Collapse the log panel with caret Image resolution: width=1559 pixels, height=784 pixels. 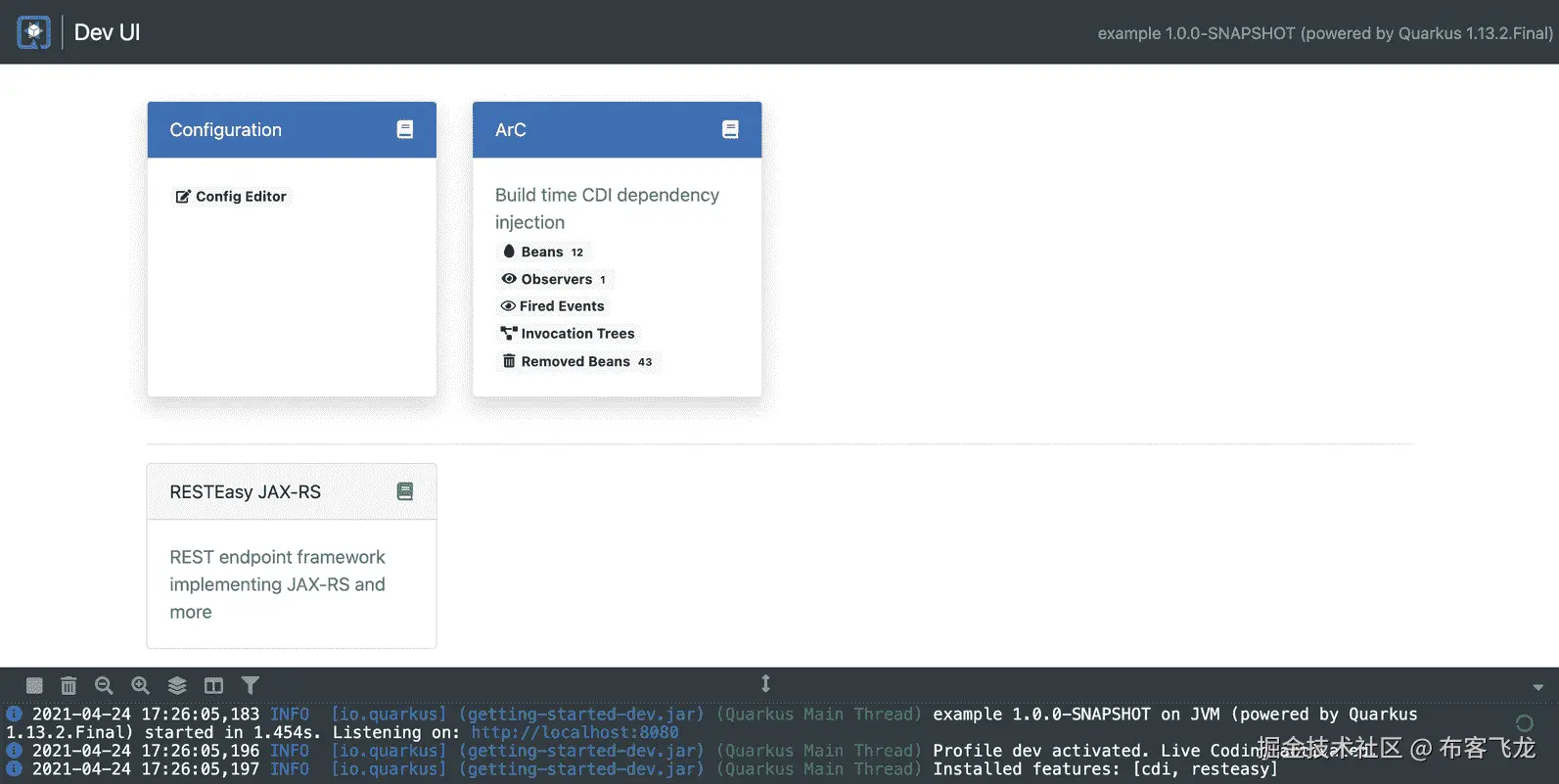1537,687
